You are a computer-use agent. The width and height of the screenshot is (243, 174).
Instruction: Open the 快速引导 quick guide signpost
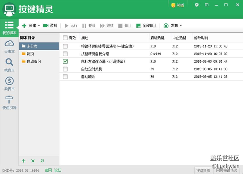(9, 102)
